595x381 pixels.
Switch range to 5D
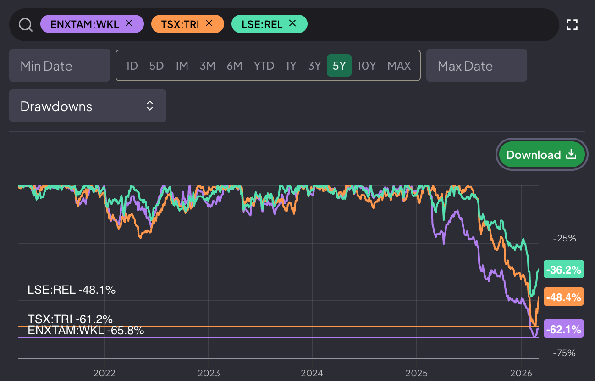coord(156,66)
